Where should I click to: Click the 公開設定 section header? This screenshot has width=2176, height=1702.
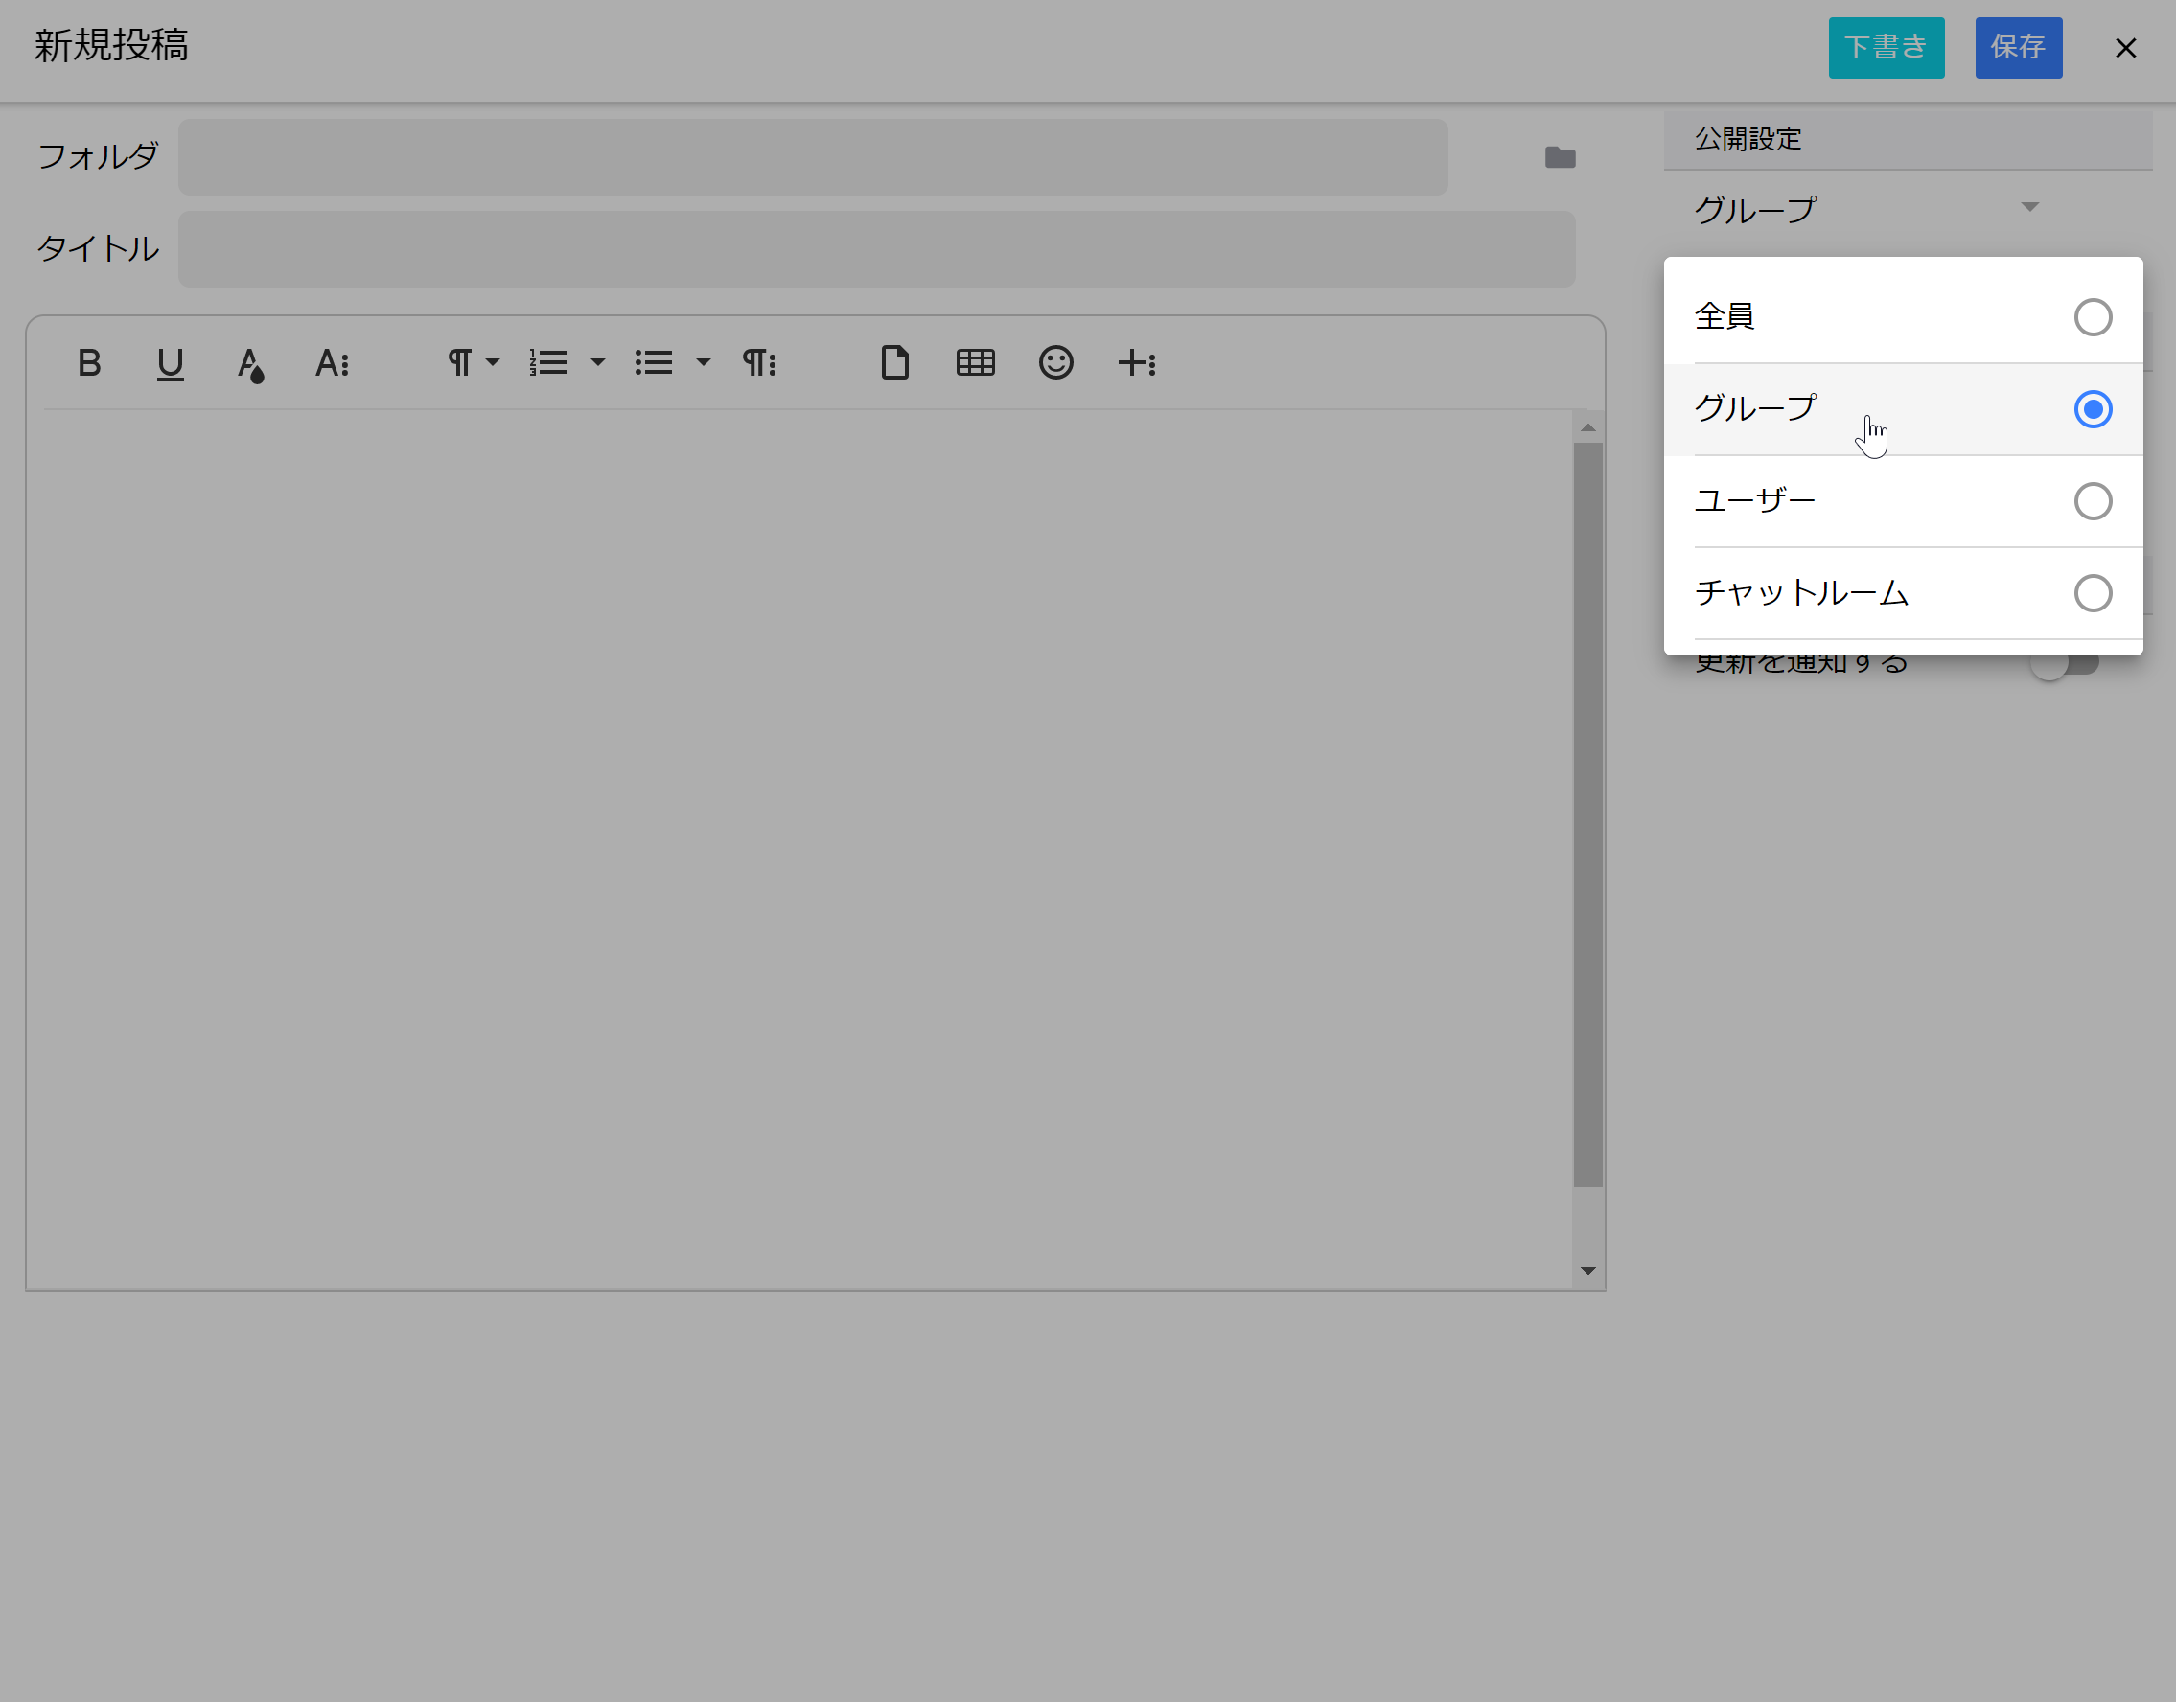click(1908, 140)
